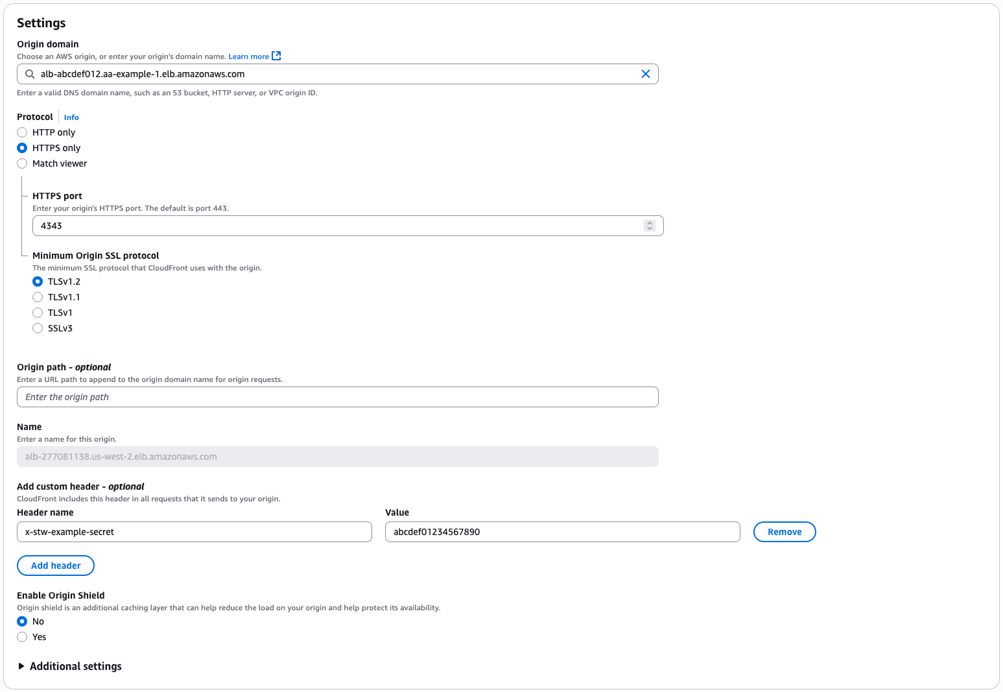Increment the HTTPS port using the up arrow
Screen dimensions: 1003x692
point(650,222)
